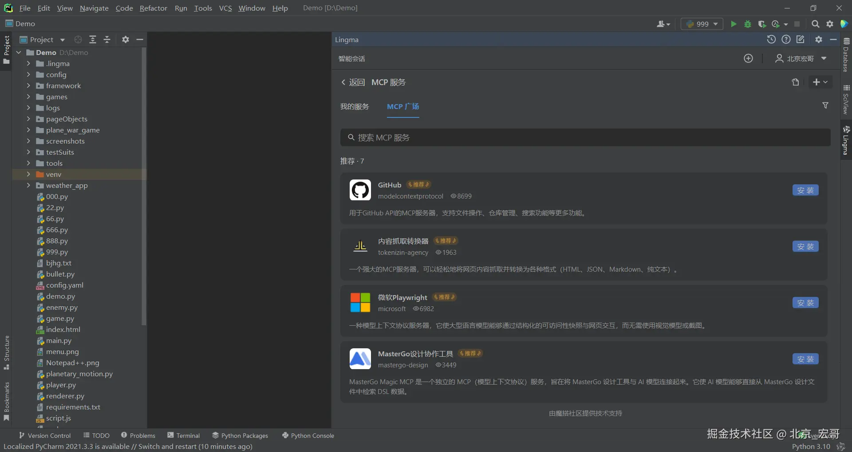Run 999 with coverage
Image resolution: width=852 pixels, height=452 pixels.
point(762,24)
